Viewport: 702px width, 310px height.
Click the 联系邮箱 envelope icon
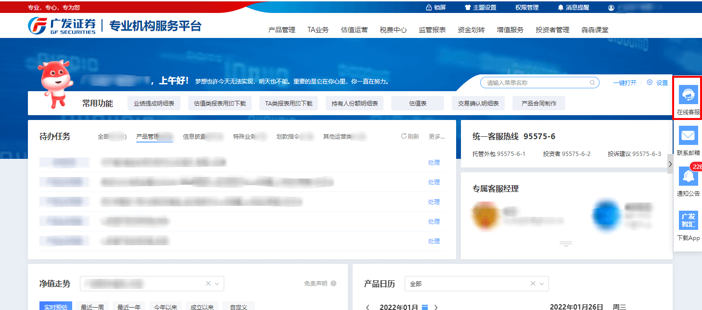[x=688, y=135]
